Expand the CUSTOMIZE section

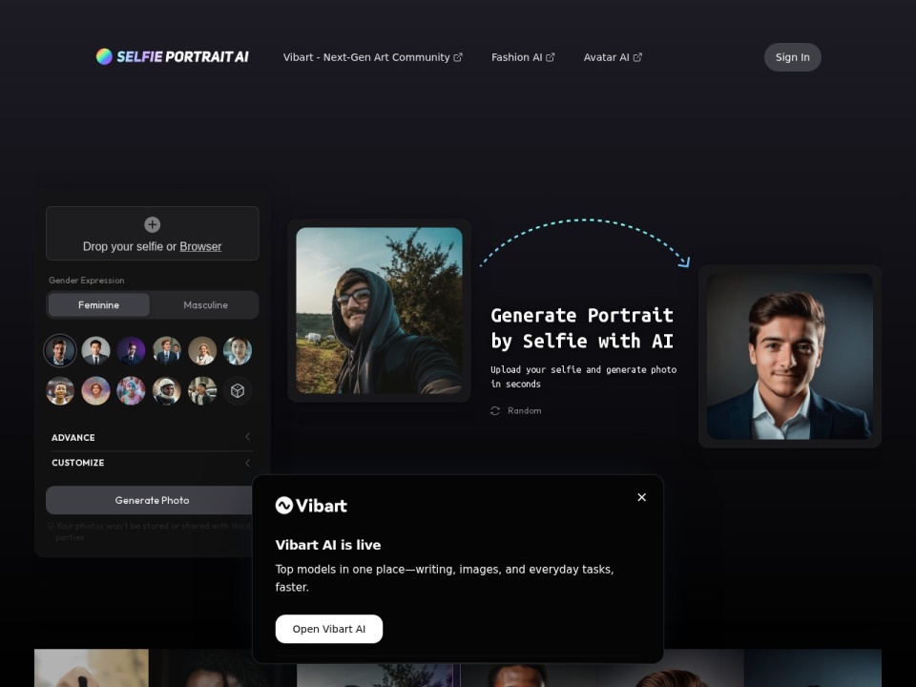[x=152, y=463]
